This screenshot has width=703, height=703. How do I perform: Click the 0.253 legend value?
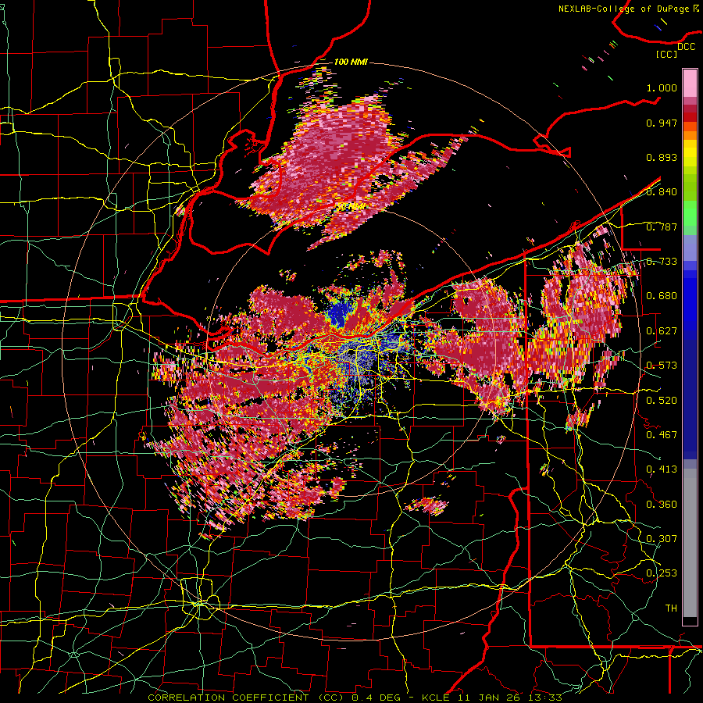coord(662,573)
